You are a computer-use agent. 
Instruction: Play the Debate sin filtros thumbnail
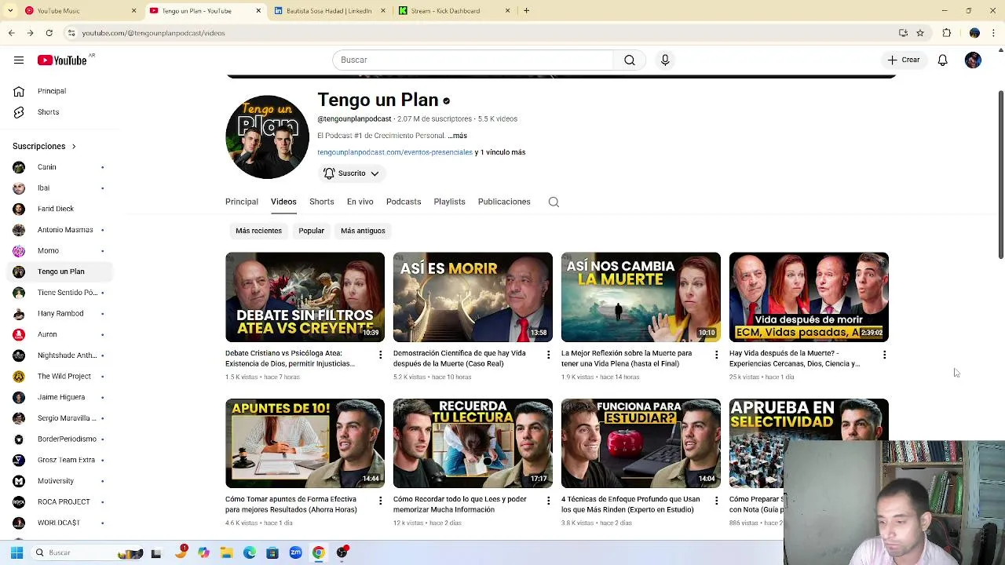point(305,297)
